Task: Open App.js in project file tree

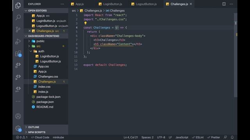Action: 46,72
